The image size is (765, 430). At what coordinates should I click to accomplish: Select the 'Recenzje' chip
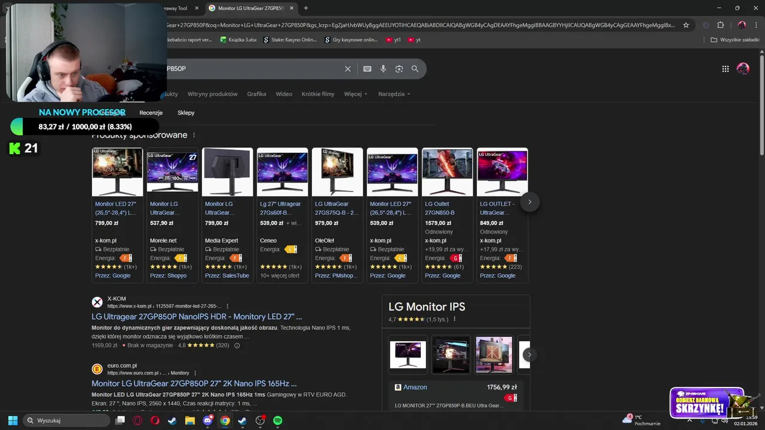151,113
